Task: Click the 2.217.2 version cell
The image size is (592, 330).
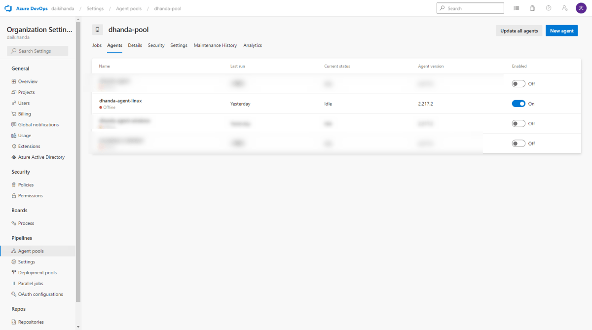Action: pyautogui.click(x=425, y=104)
